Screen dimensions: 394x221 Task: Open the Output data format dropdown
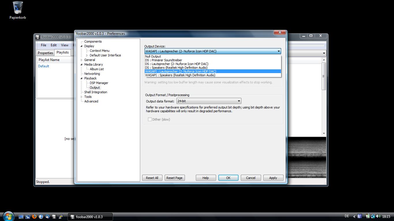(x=209, y=101)
